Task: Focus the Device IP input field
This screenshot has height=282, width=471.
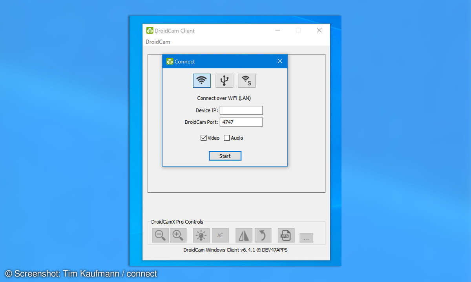Action: pyautogui.click(x=241, y=110)
